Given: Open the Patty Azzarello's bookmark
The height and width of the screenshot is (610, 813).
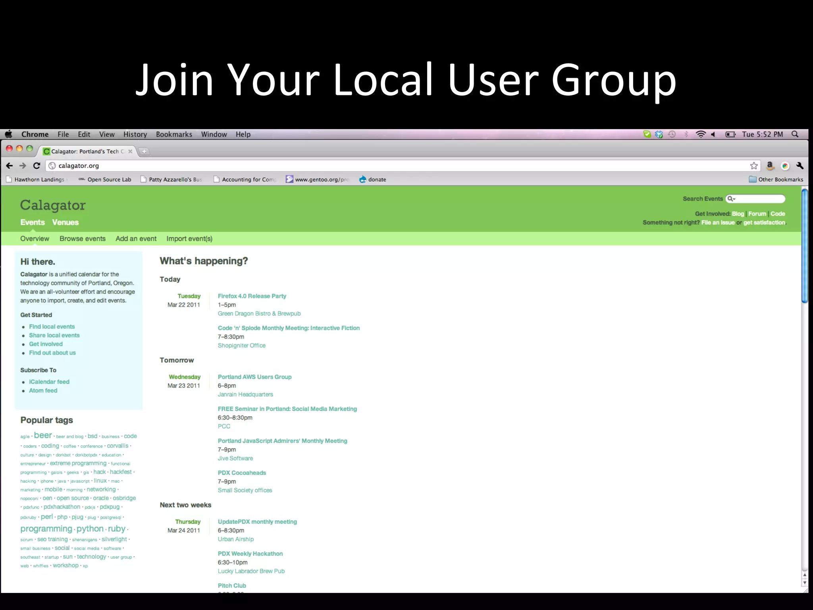Looking at the screenshot, I should (171, 180).
